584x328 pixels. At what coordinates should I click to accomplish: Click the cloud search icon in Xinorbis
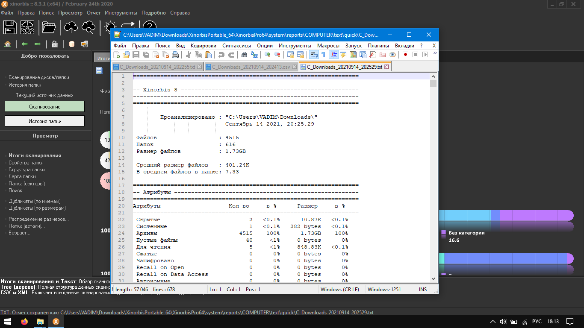pos(88,28)
